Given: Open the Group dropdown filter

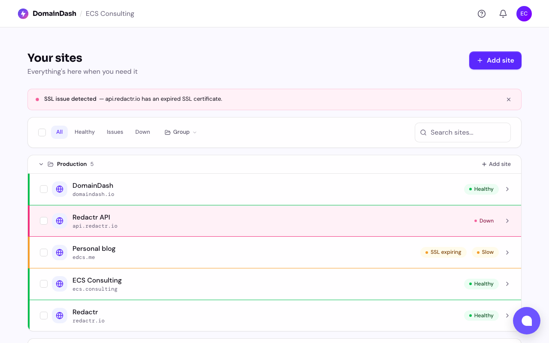Looking at the screenshot, I should click(x=181, y=132).
